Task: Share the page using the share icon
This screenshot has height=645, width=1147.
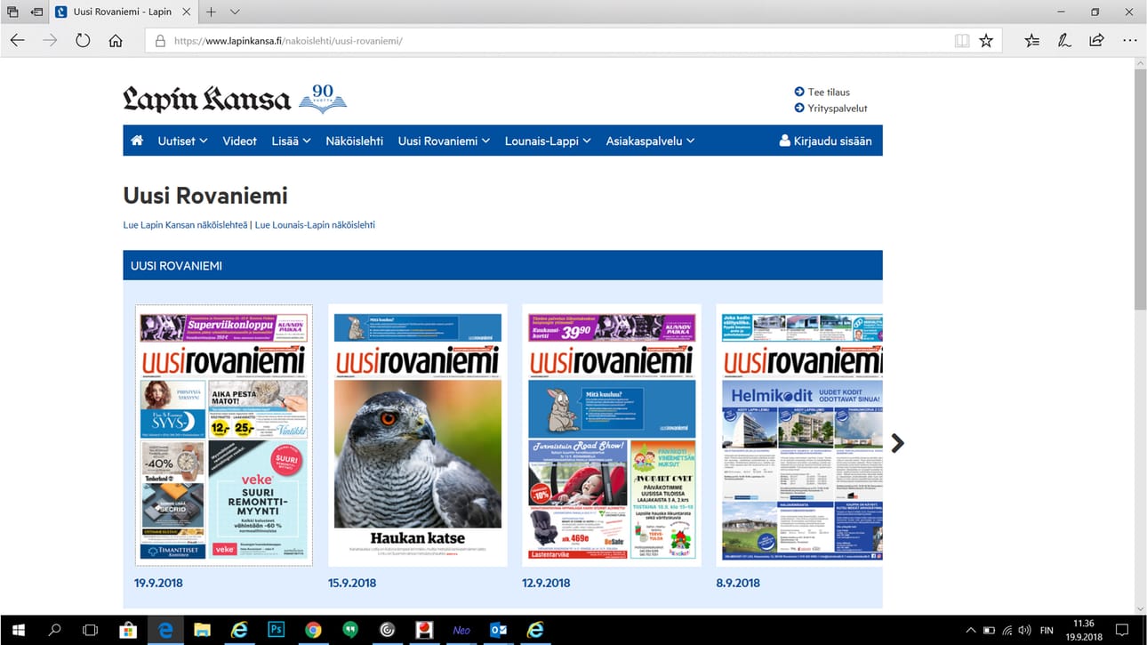Action: (x=1095, y=40)
